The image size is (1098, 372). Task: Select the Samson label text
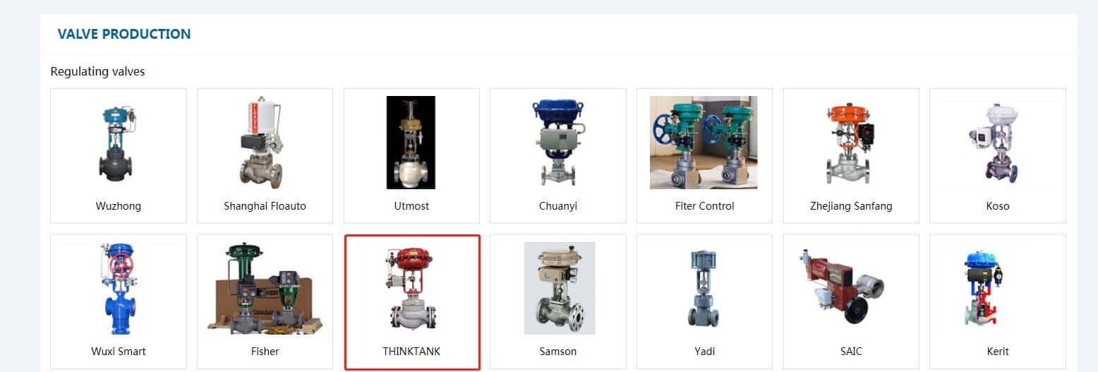click(x=557, y=351)
